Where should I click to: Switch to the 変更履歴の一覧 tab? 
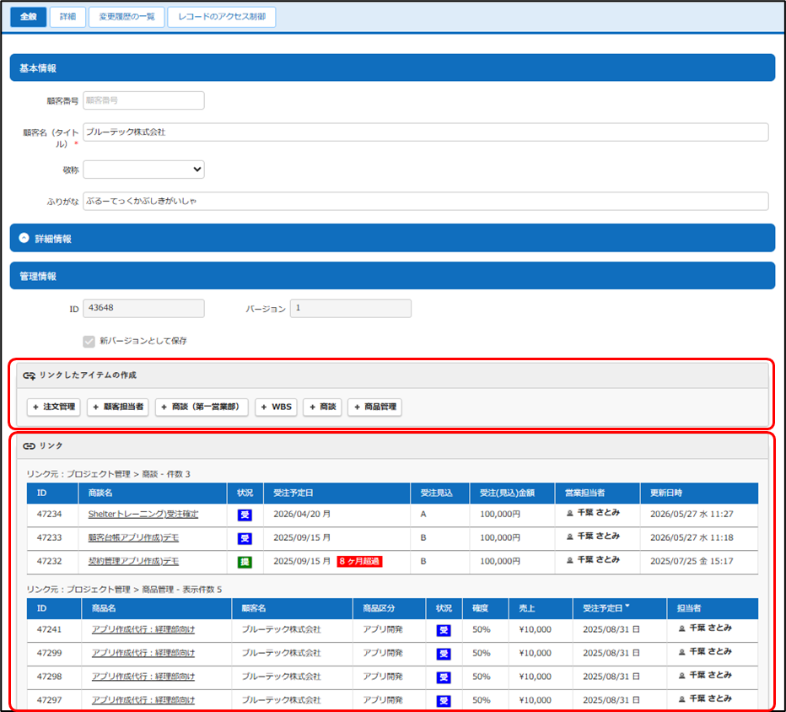tap(127, 17)
